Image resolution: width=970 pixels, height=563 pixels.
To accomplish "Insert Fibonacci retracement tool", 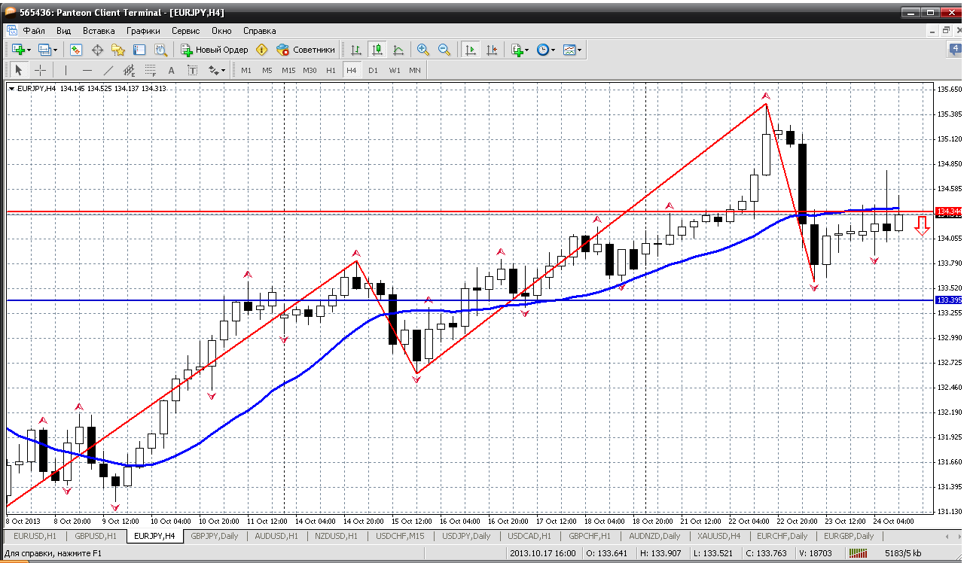I will 150,70.
